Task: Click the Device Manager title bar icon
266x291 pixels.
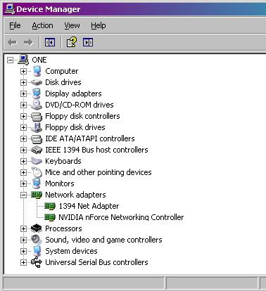Action: pos(10,9)
